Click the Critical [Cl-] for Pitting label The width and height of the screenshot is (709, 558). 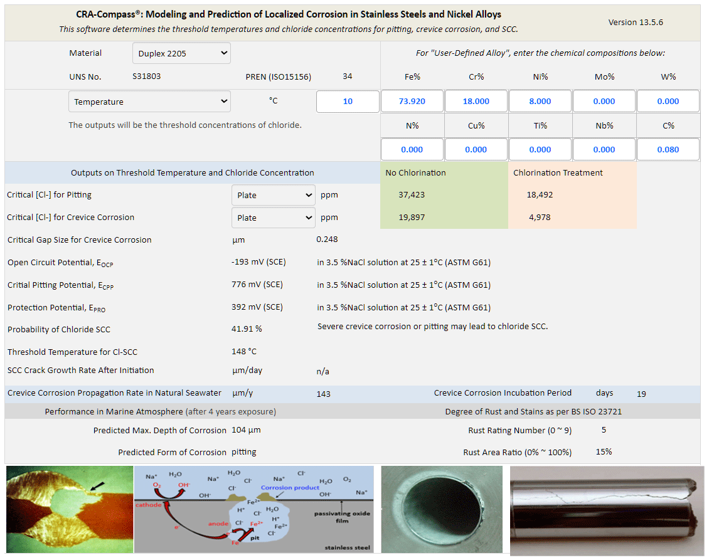pyautogui.click(x=50, y=195)
